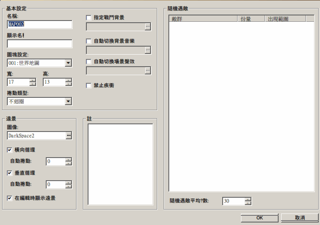Decrease the 寬 width value with down arrow
320x225 pixels.
[x=32, y=84]
